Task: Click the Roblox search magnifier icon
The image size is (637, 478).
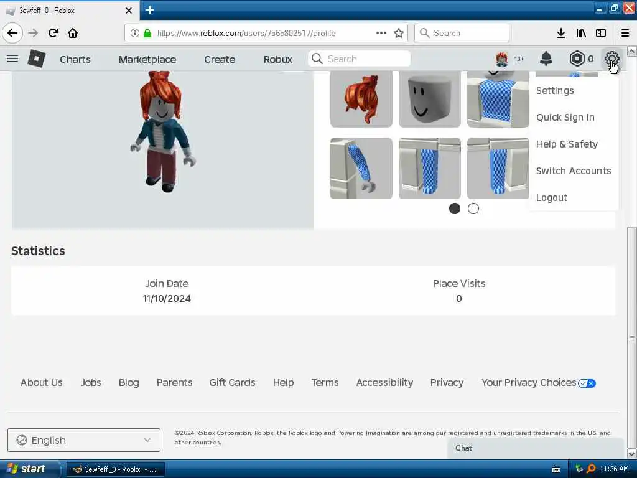Action: (317, 59)
